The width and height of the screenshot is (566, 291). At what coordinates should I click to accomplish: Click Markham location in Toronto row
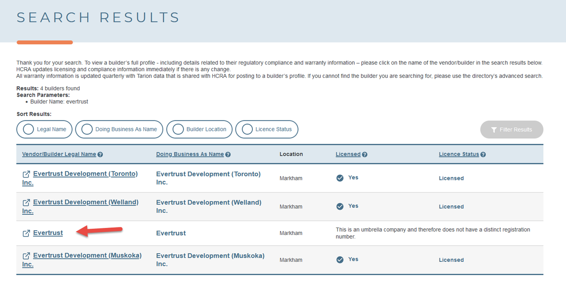click(x=291, y=178)
